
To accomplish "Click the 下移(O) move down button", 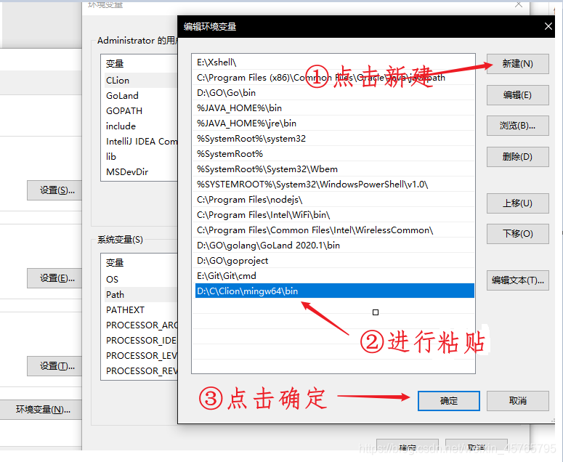I will click(x=517, y=234).
